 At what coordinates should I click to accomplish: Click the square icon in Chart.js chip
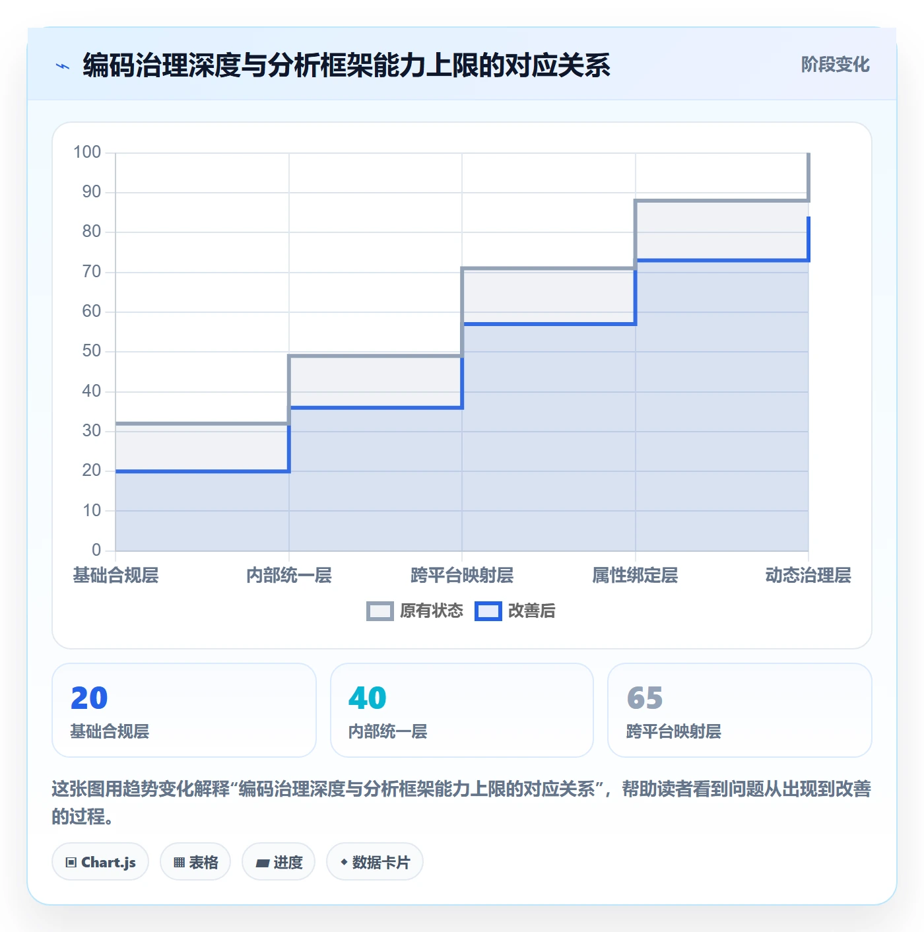(x=71, y=862)
